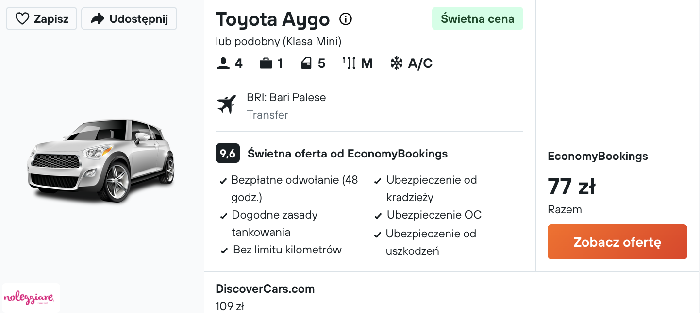Click the Zobacz ofertę button
Screen dimensions: 700x313
(617, 242)
